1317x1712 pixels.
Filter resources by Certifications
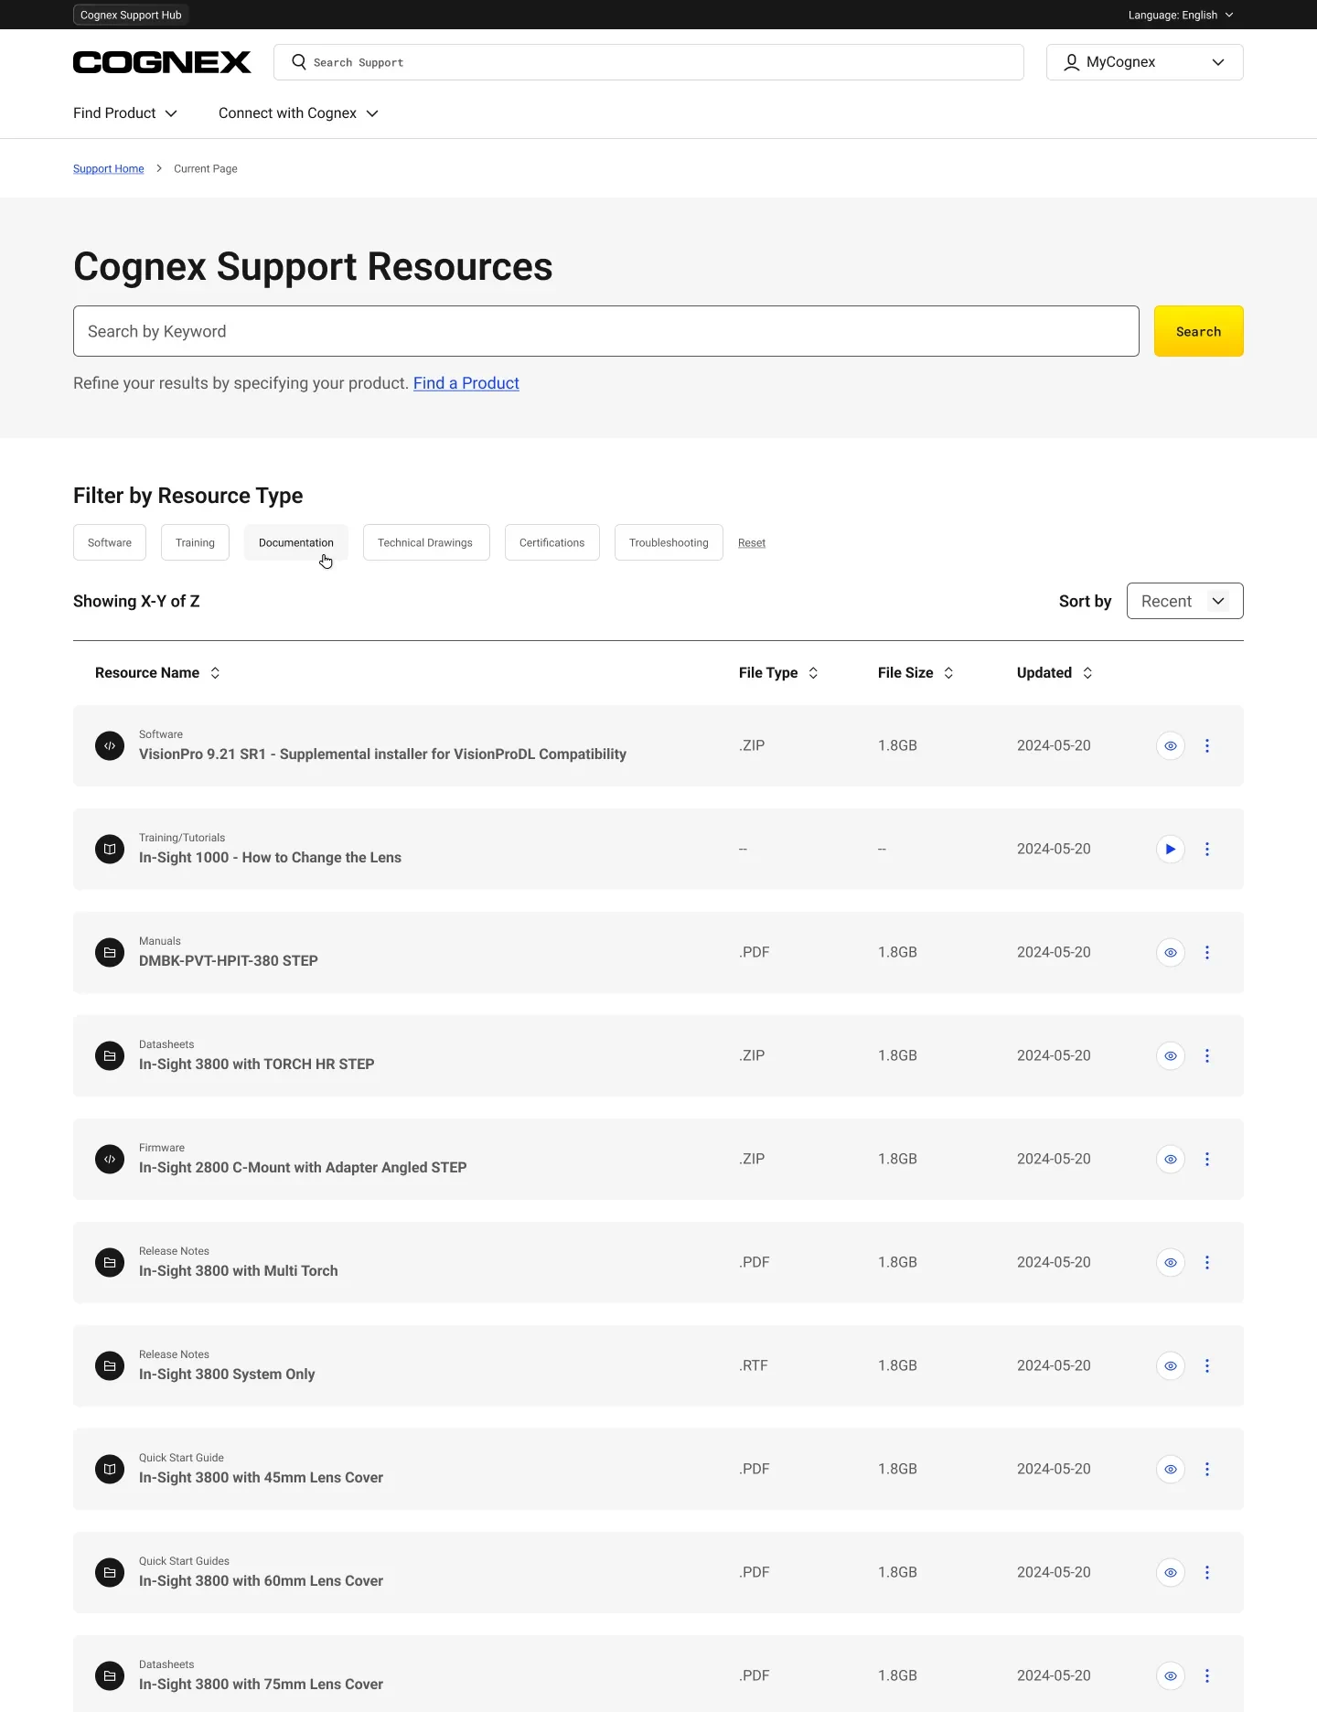[551, 542]
